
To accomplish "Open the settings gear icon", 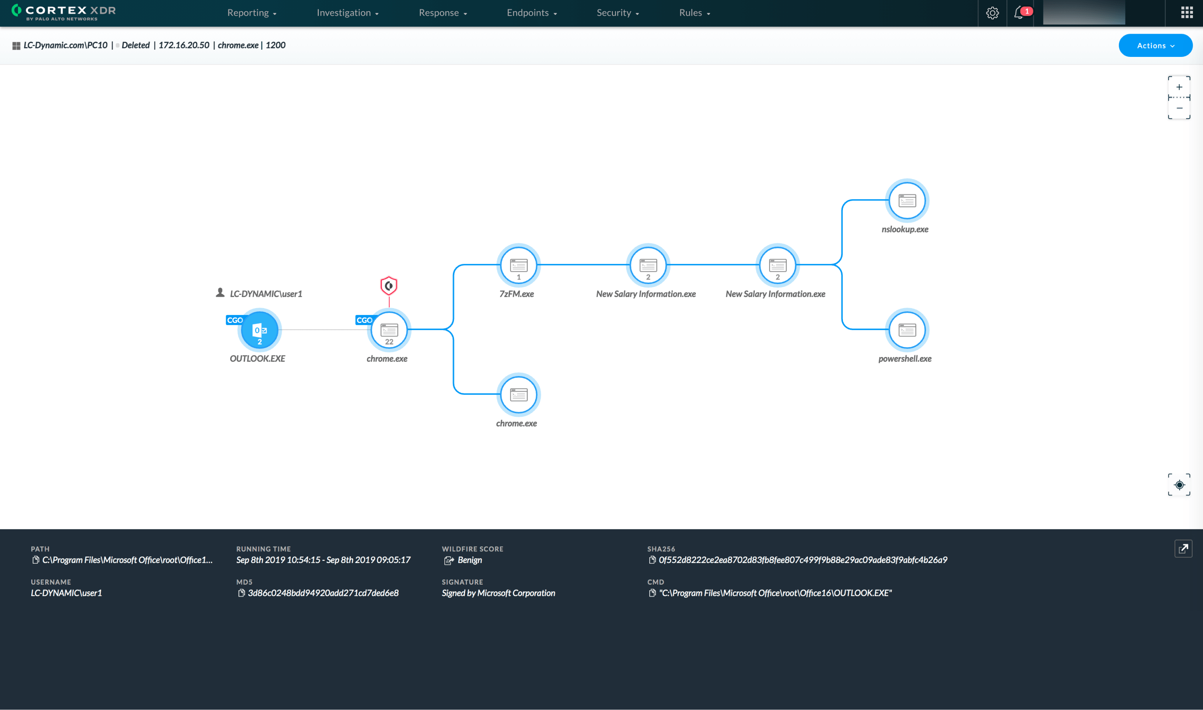I will point(992,13).
